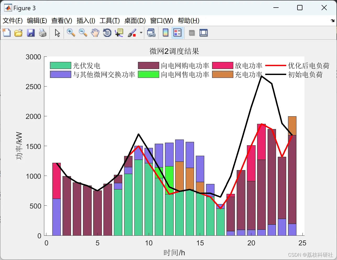Click the x-axis label 时间/h
Viewport: 337px width, 260px height.
[x=174, y=253]
